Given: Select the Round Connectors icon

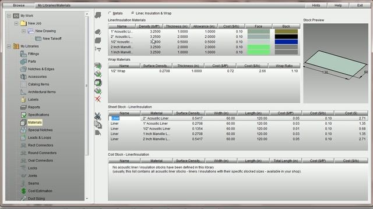Looking at the screenshot, I should [23, 153].
